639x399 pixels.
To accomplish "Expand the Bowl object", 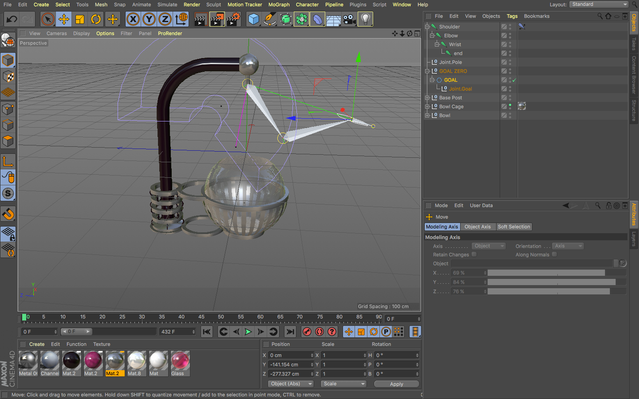I will pos(427,115).
